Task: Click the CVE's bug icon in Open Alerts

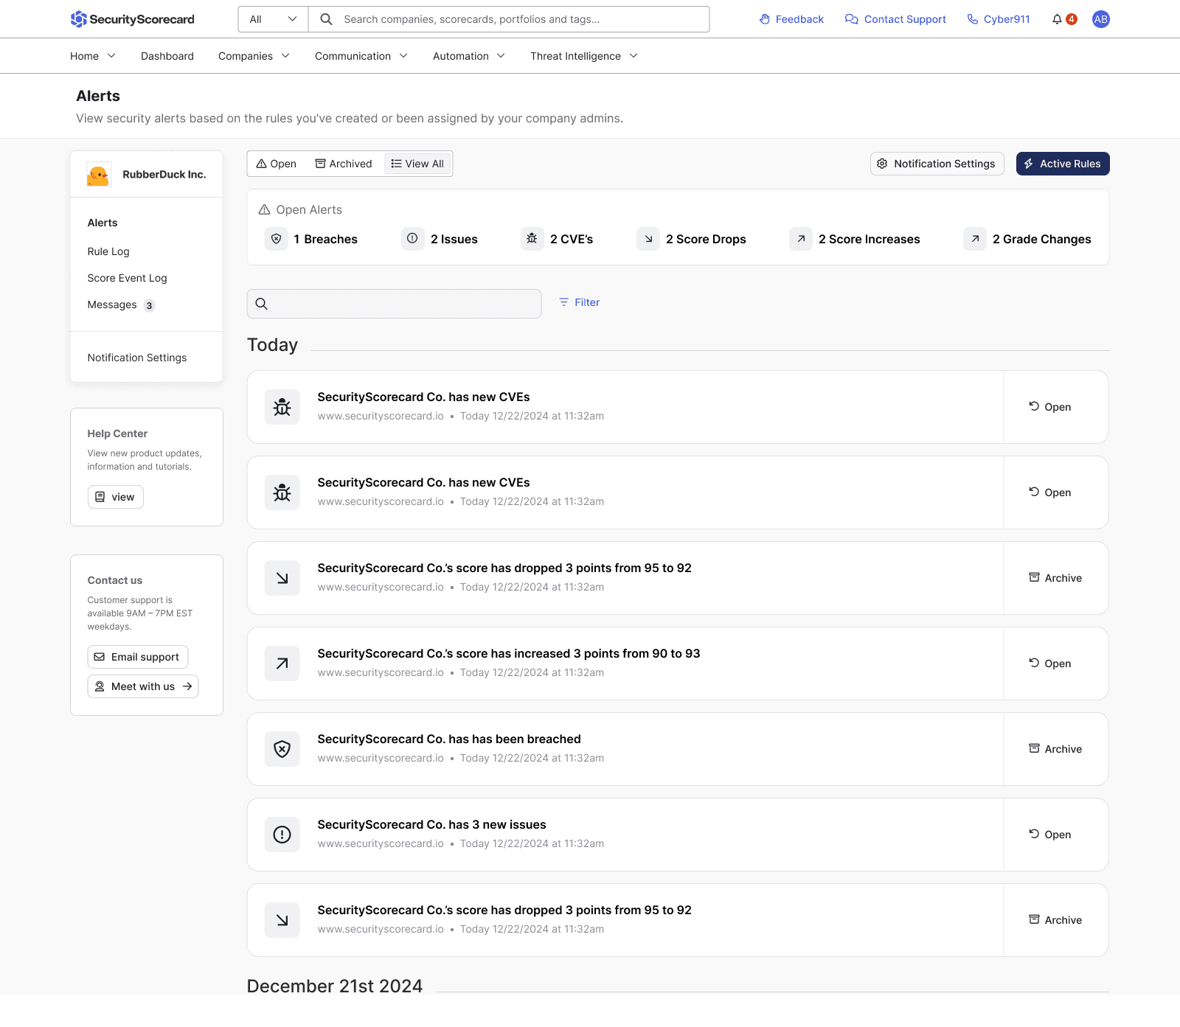Action: tap(532, 239)
